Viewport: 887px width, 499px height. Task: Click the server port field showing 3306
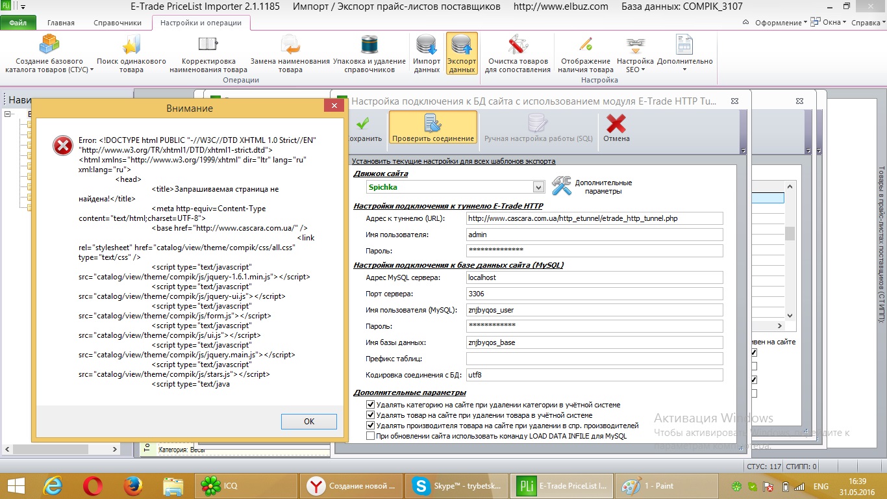pyautogui.click(x=594, y=294)
